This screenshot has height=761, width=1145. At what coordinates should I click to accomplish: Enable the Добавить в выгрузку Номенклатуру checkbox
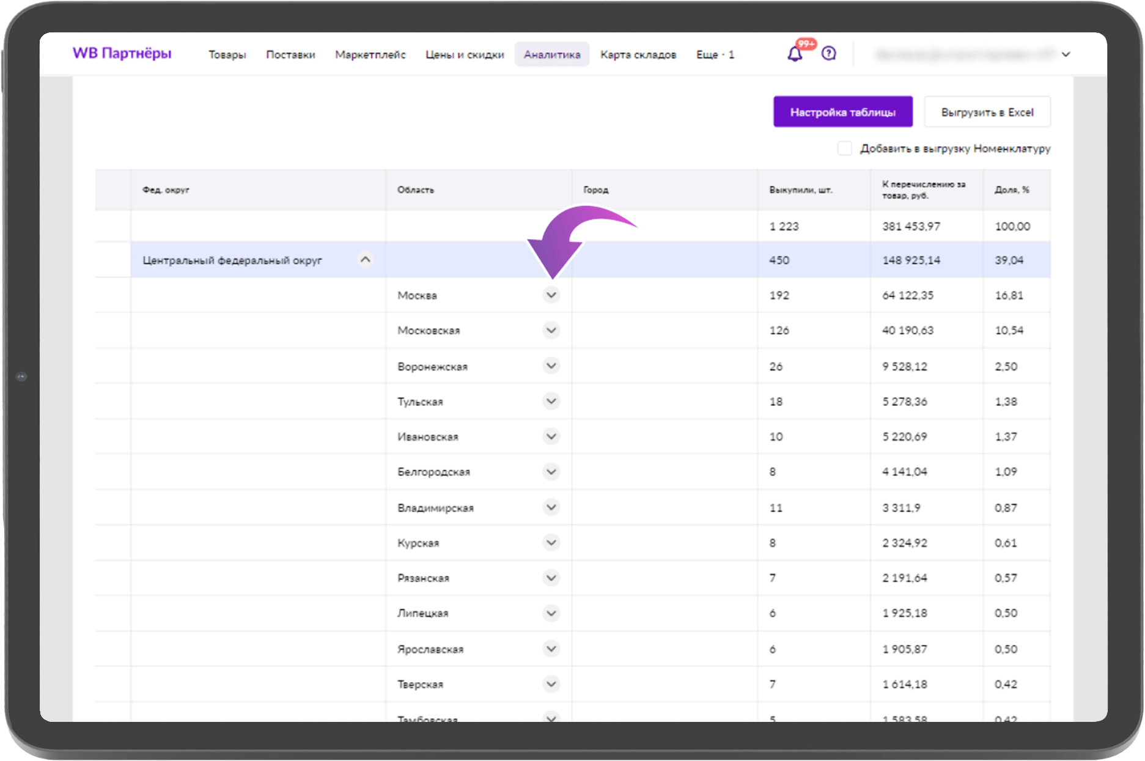[844, 149]
